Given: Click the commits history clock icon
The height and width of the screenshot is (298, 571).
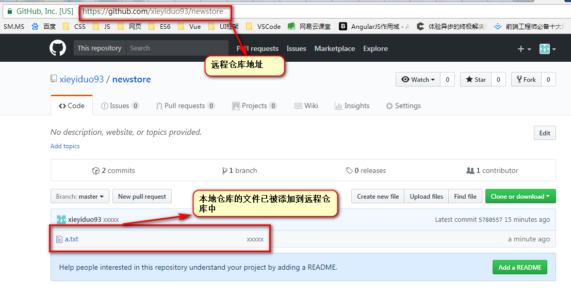Looking at the screenshot, I should (x=96, y=171).
